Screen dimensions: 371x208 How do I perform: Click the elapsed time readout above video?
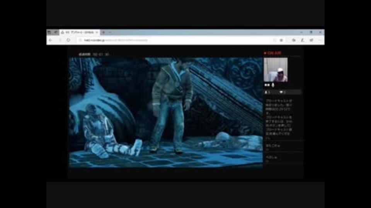[x=94, y=54]
